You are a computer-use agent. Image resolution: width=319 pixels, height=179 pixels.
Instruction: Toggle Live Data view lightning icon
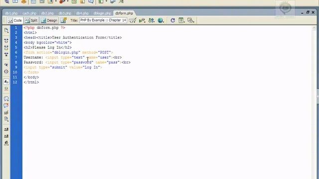(x=64, y=20)
